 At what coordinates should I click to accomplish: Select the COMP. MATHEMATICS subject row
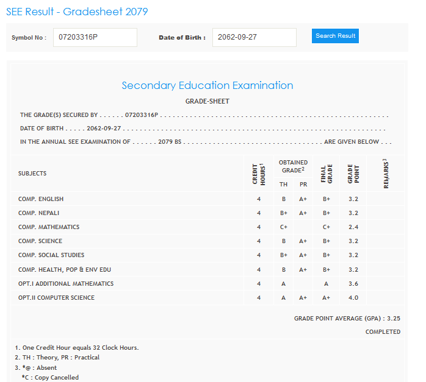click(x=49, y=227)
